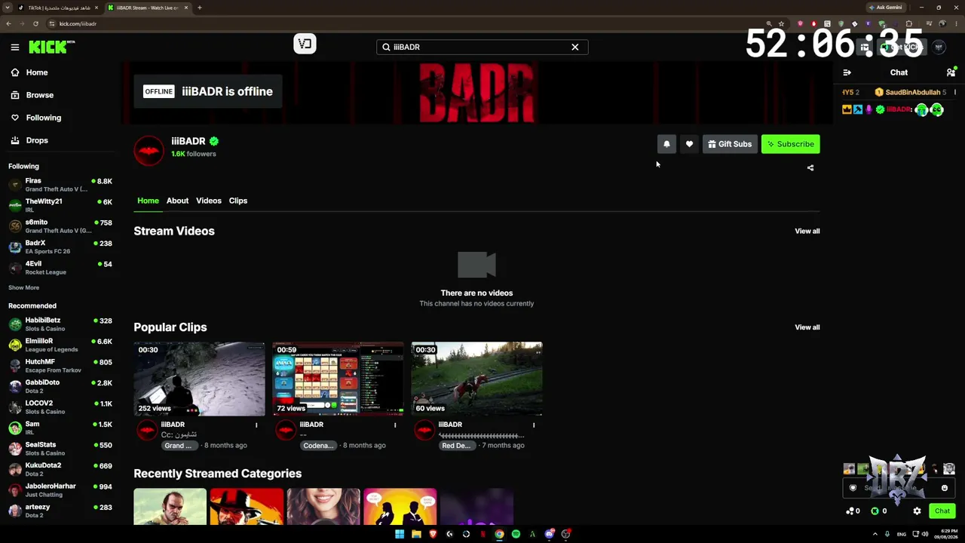965x543 pixels.
Task: Open SealStats recommended channel
Action: point(60,449)
